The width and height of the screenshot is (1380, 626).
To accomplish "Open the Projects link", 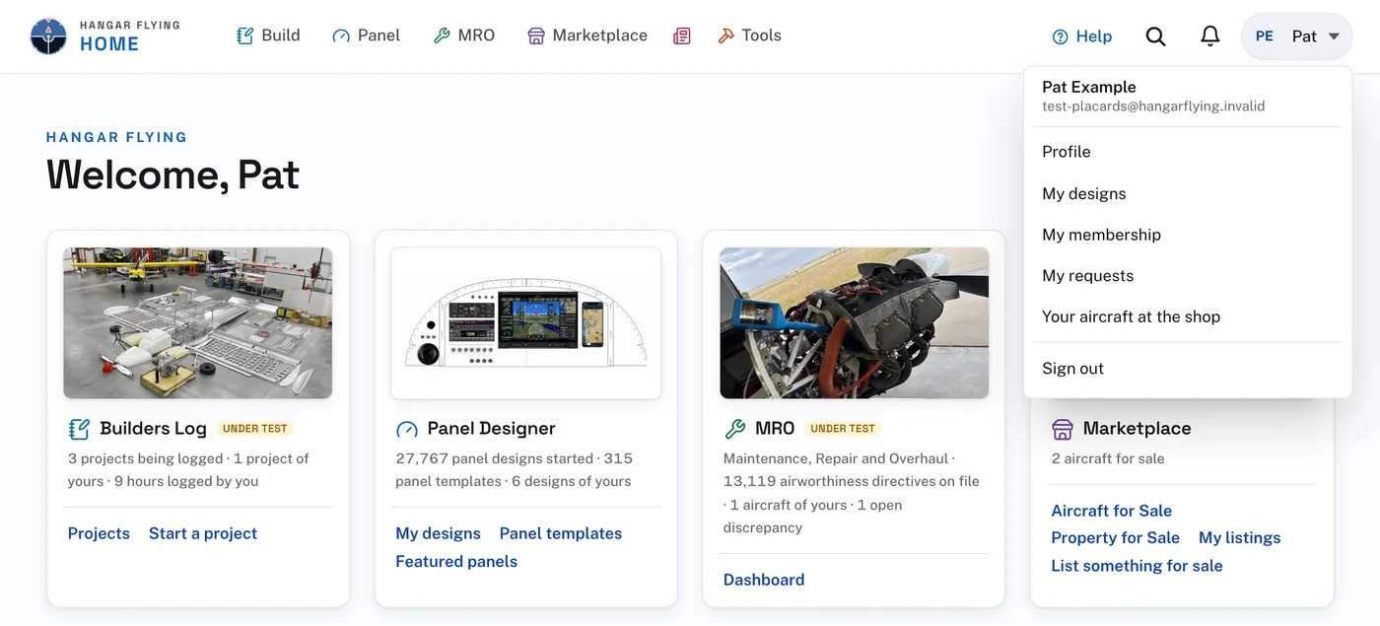I will (99, 533).
